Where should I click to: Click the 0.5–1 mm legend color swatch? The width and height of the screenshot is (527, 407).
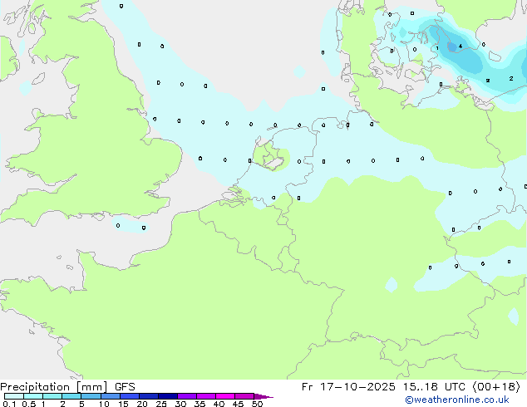(x=33, y=396)
